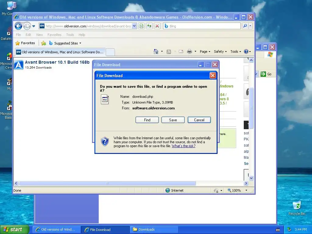
Task: Click Add to Favorites Bar icon
Action: [x=44, y=43]
